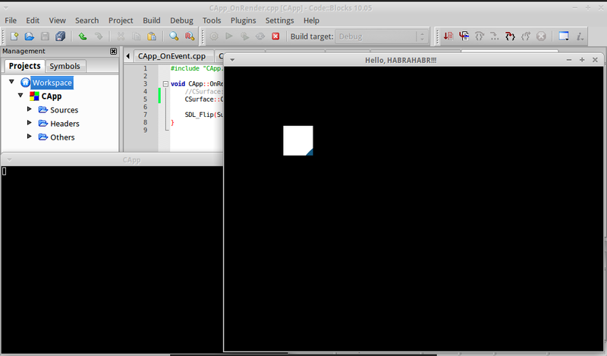Screen dimensions: 607x356
Task: Switch to CApp_OnEvent.cpp editor tab
Action: pos(172,56)
